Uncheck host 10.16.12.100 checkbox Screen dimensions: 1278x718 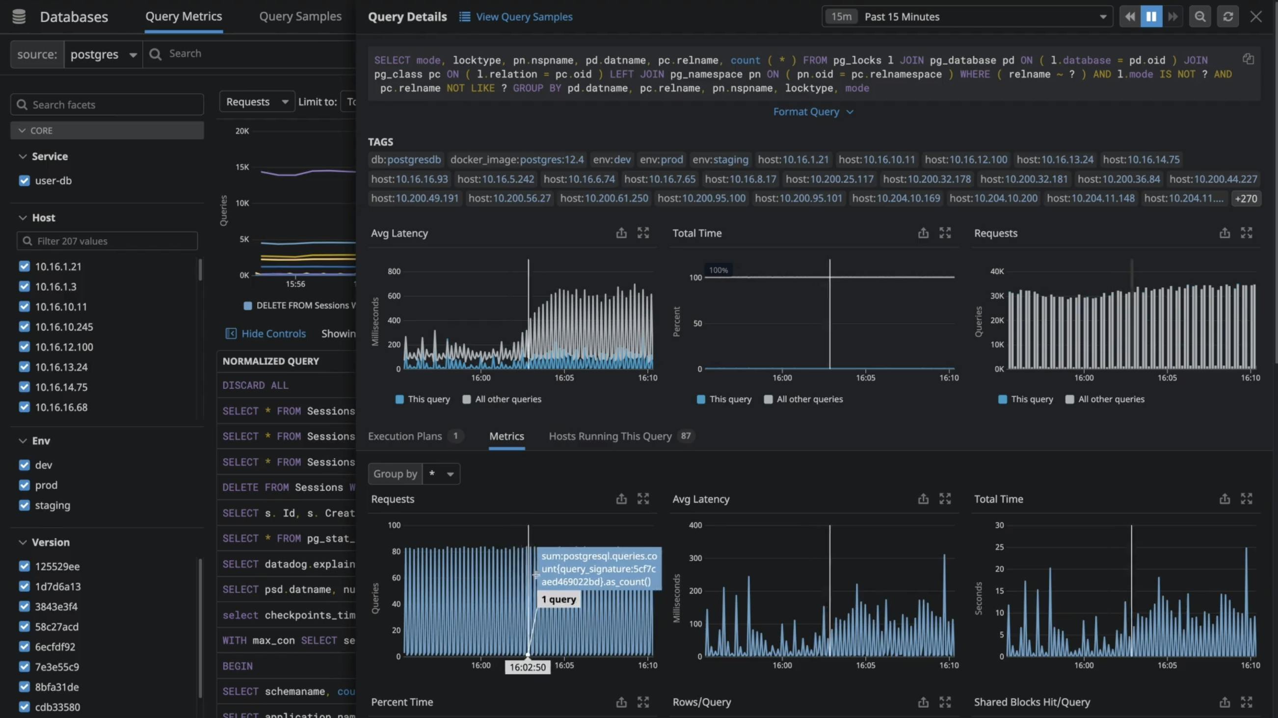[25, 347]
